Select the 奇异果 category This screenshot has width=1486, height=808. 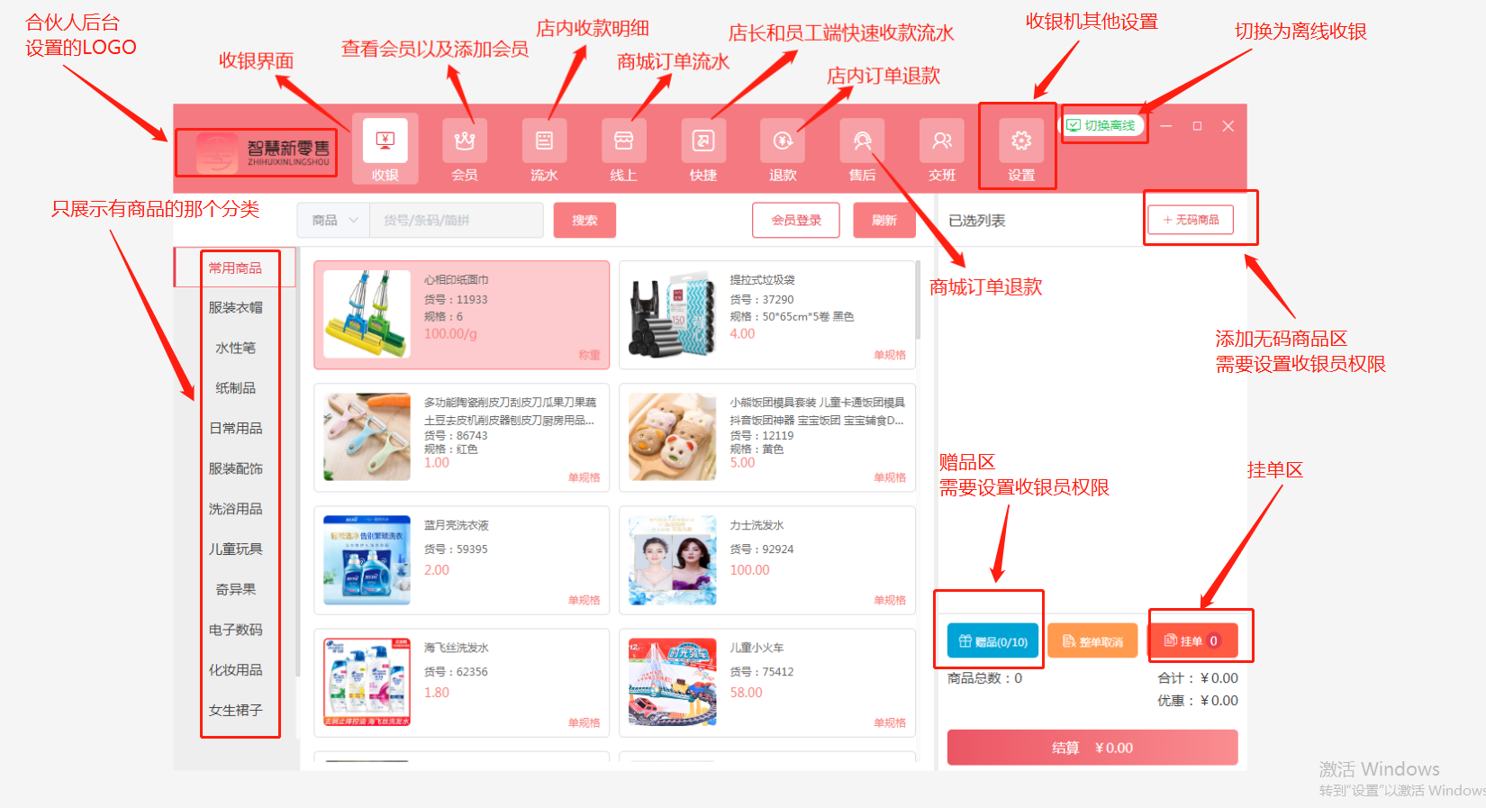(x=235, y=589)
